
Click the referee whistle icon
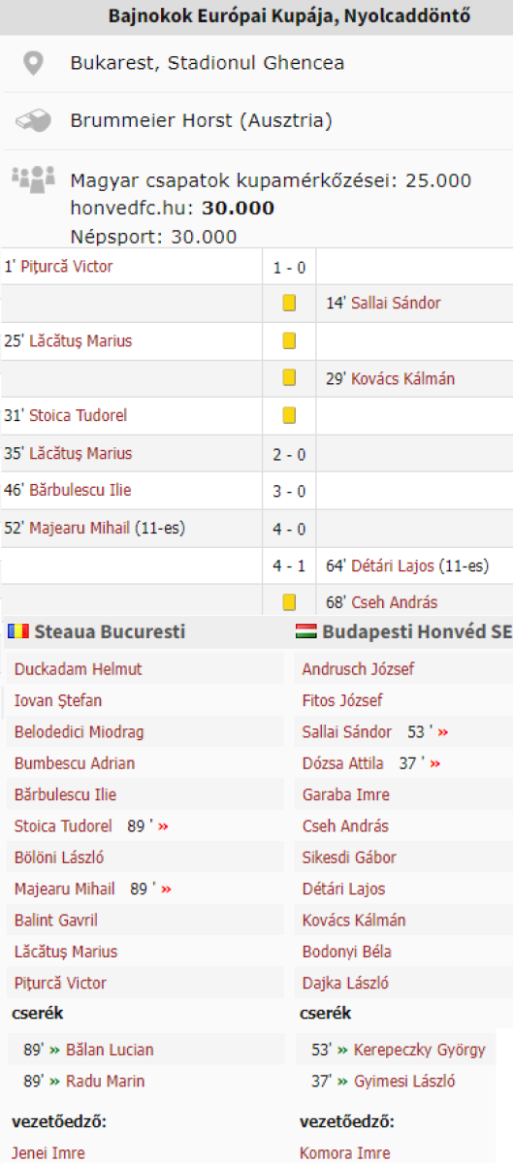pos(34,121)
